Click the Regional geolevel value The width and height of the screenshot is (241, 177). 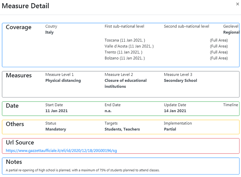pyautogui.click(x=231, y=32)
